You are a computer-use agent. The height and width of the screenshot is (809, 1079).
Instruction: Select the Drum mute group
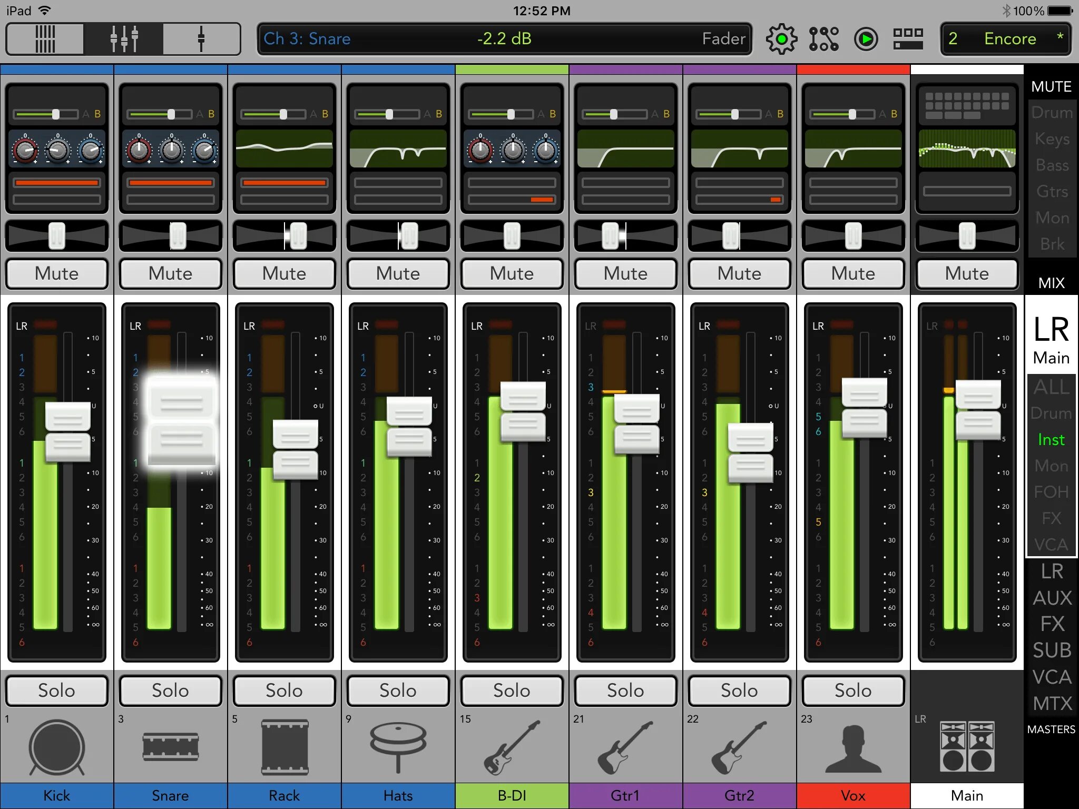click(x=1052, y=113)
